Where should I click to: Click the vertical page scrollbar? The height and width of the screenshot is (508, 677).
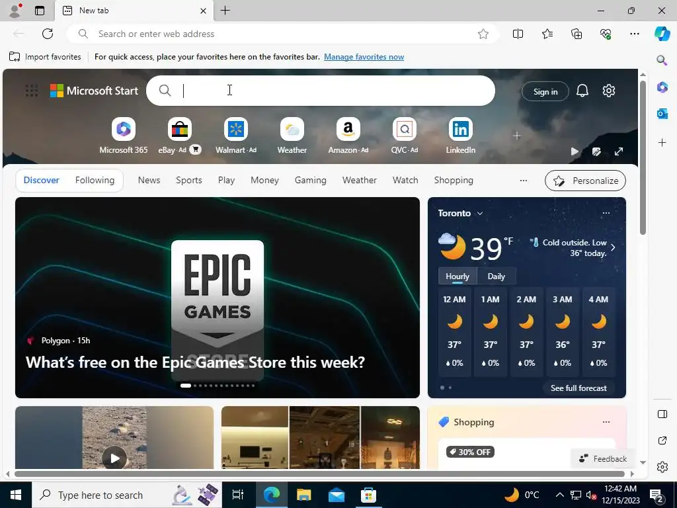(643, 157)
